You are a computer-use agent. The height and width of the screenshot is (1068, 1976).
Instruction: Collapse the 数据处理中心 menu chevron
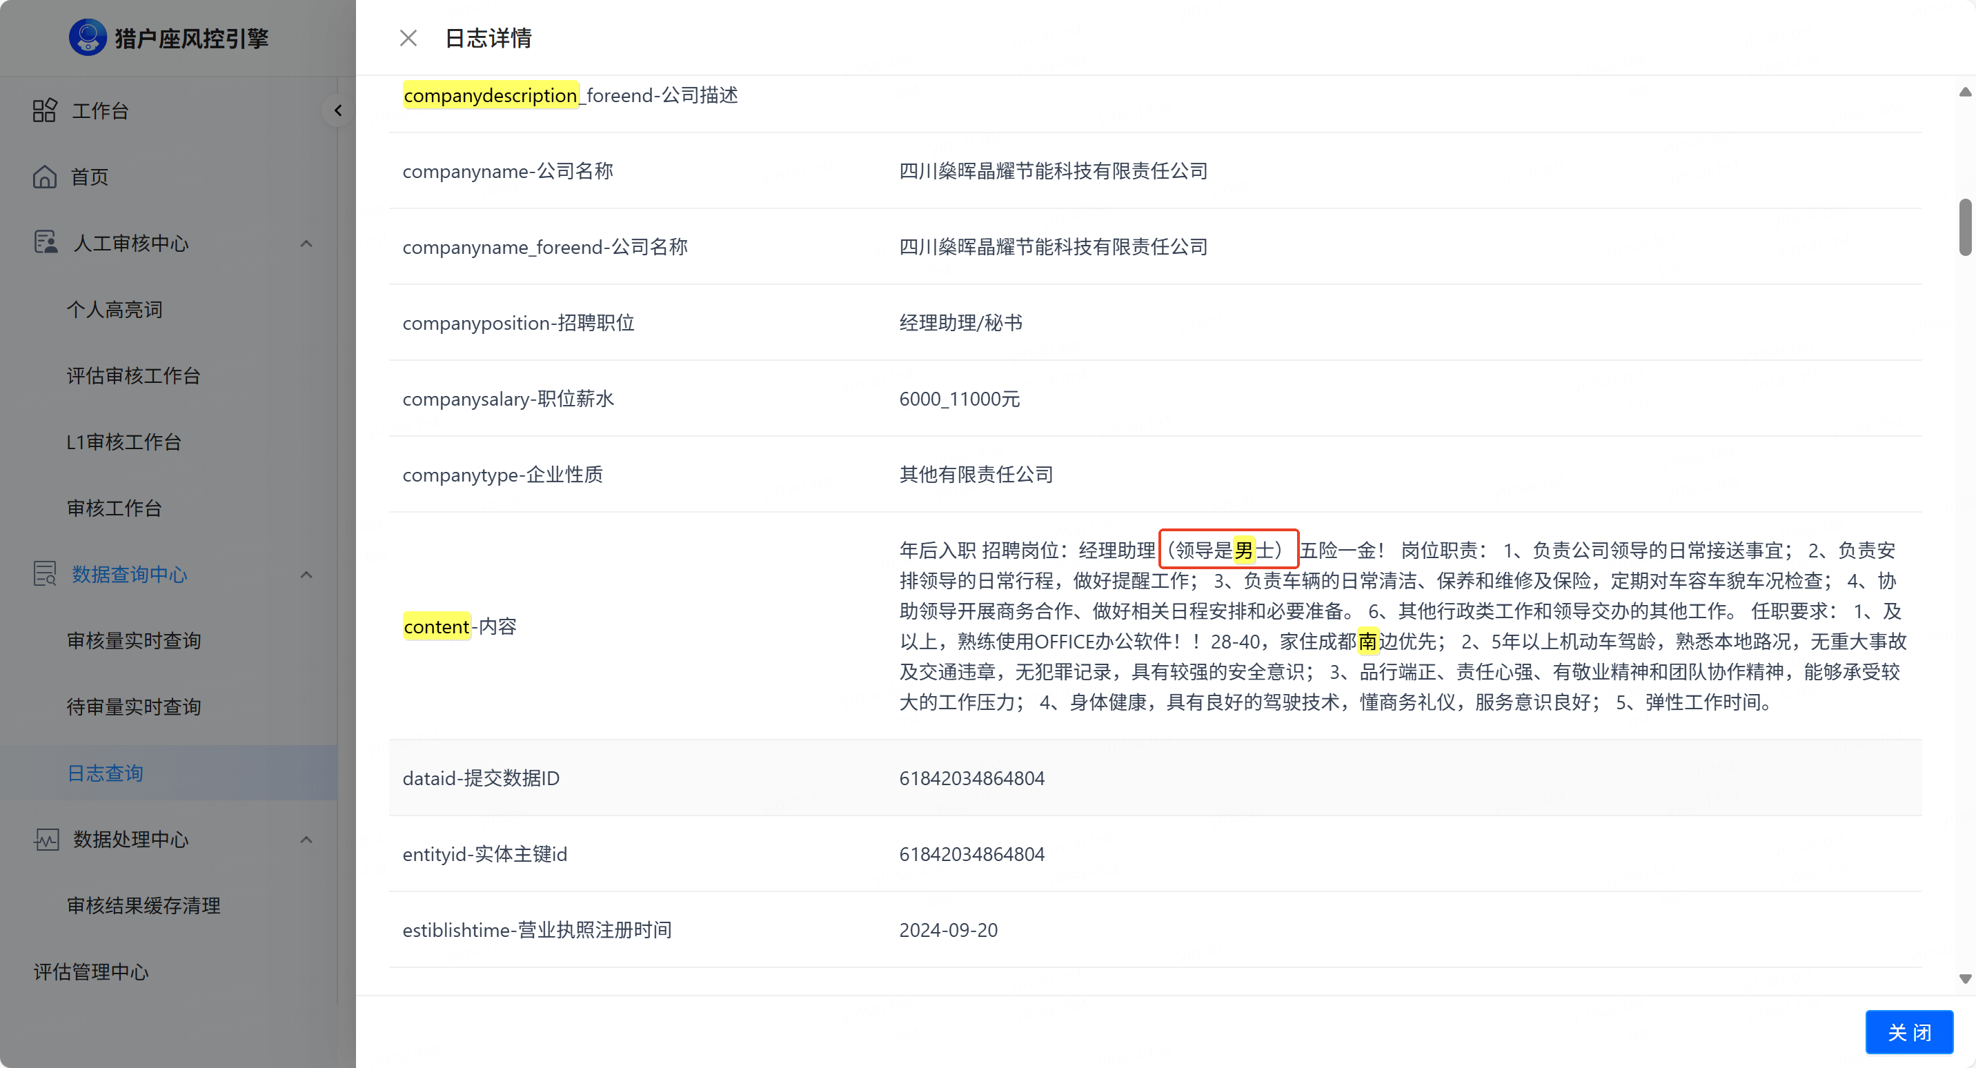coord(306,840)
